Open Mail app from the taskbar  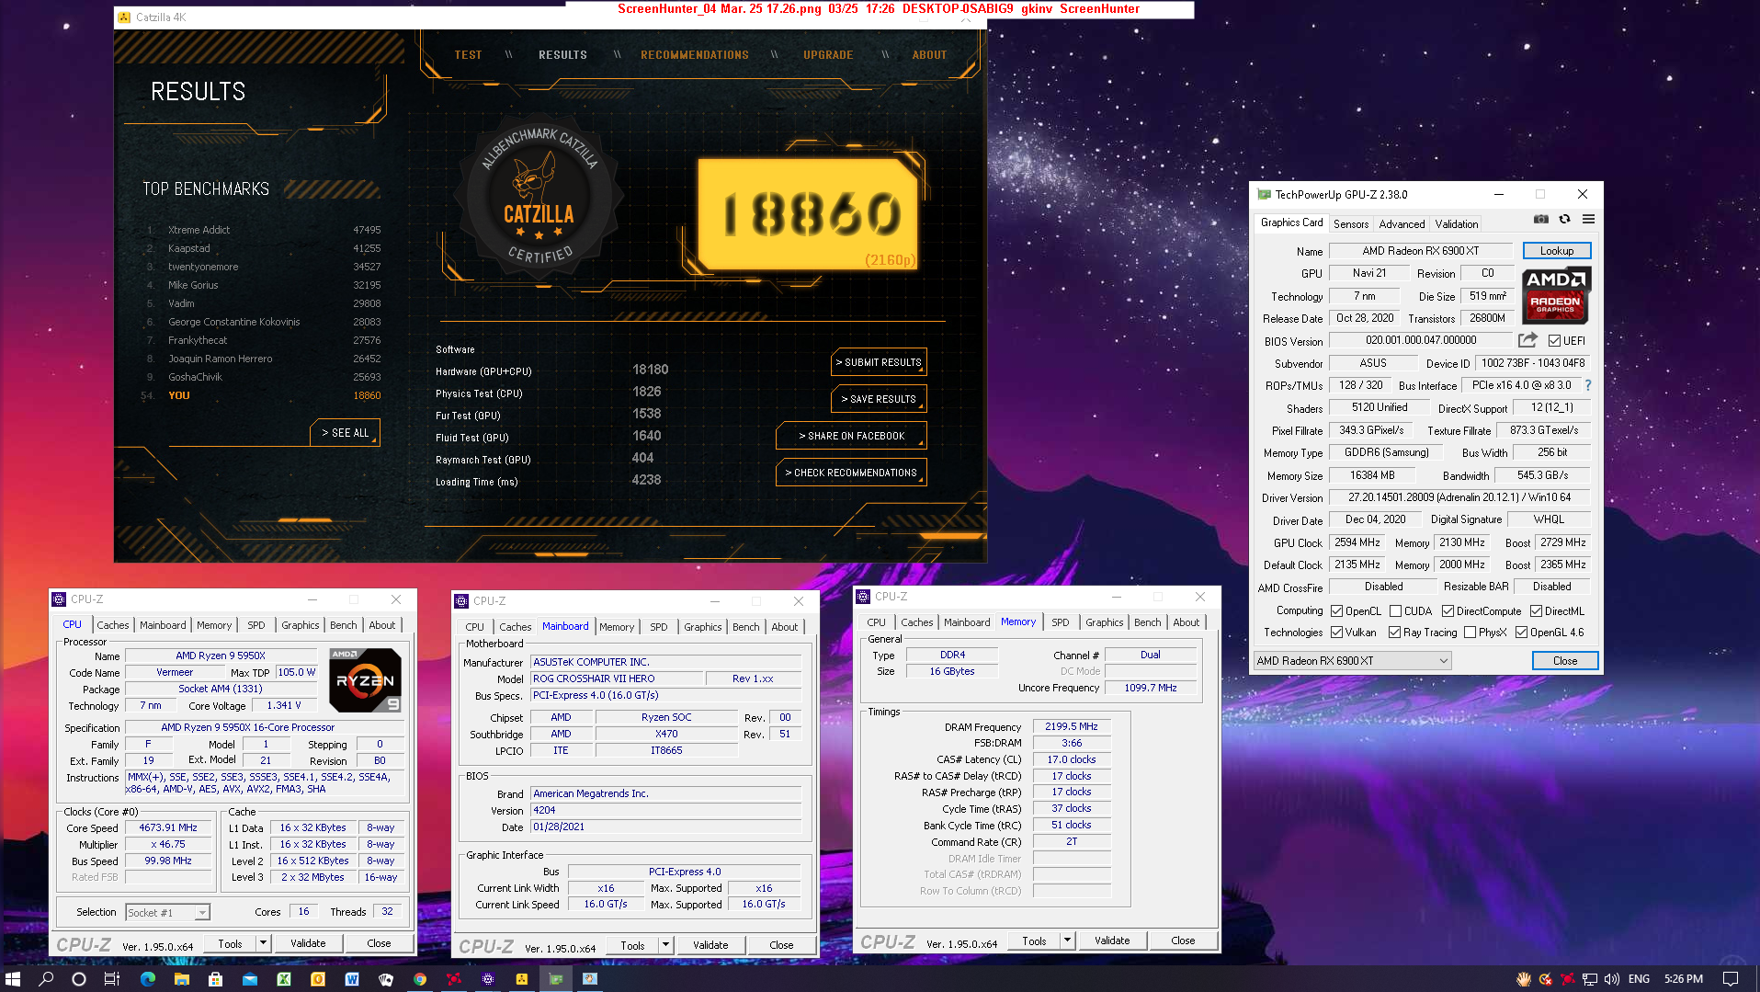[249, 979]
